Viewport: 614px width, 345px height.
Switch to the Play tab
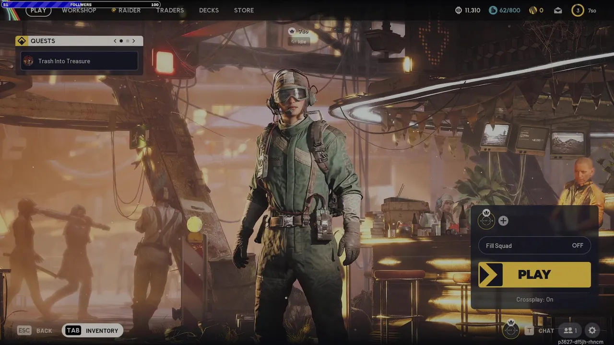pyautogui.click(x=38, y=10)
